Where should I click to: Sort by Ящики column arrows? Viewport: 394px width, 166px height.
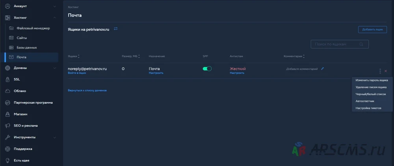(79, 56)
